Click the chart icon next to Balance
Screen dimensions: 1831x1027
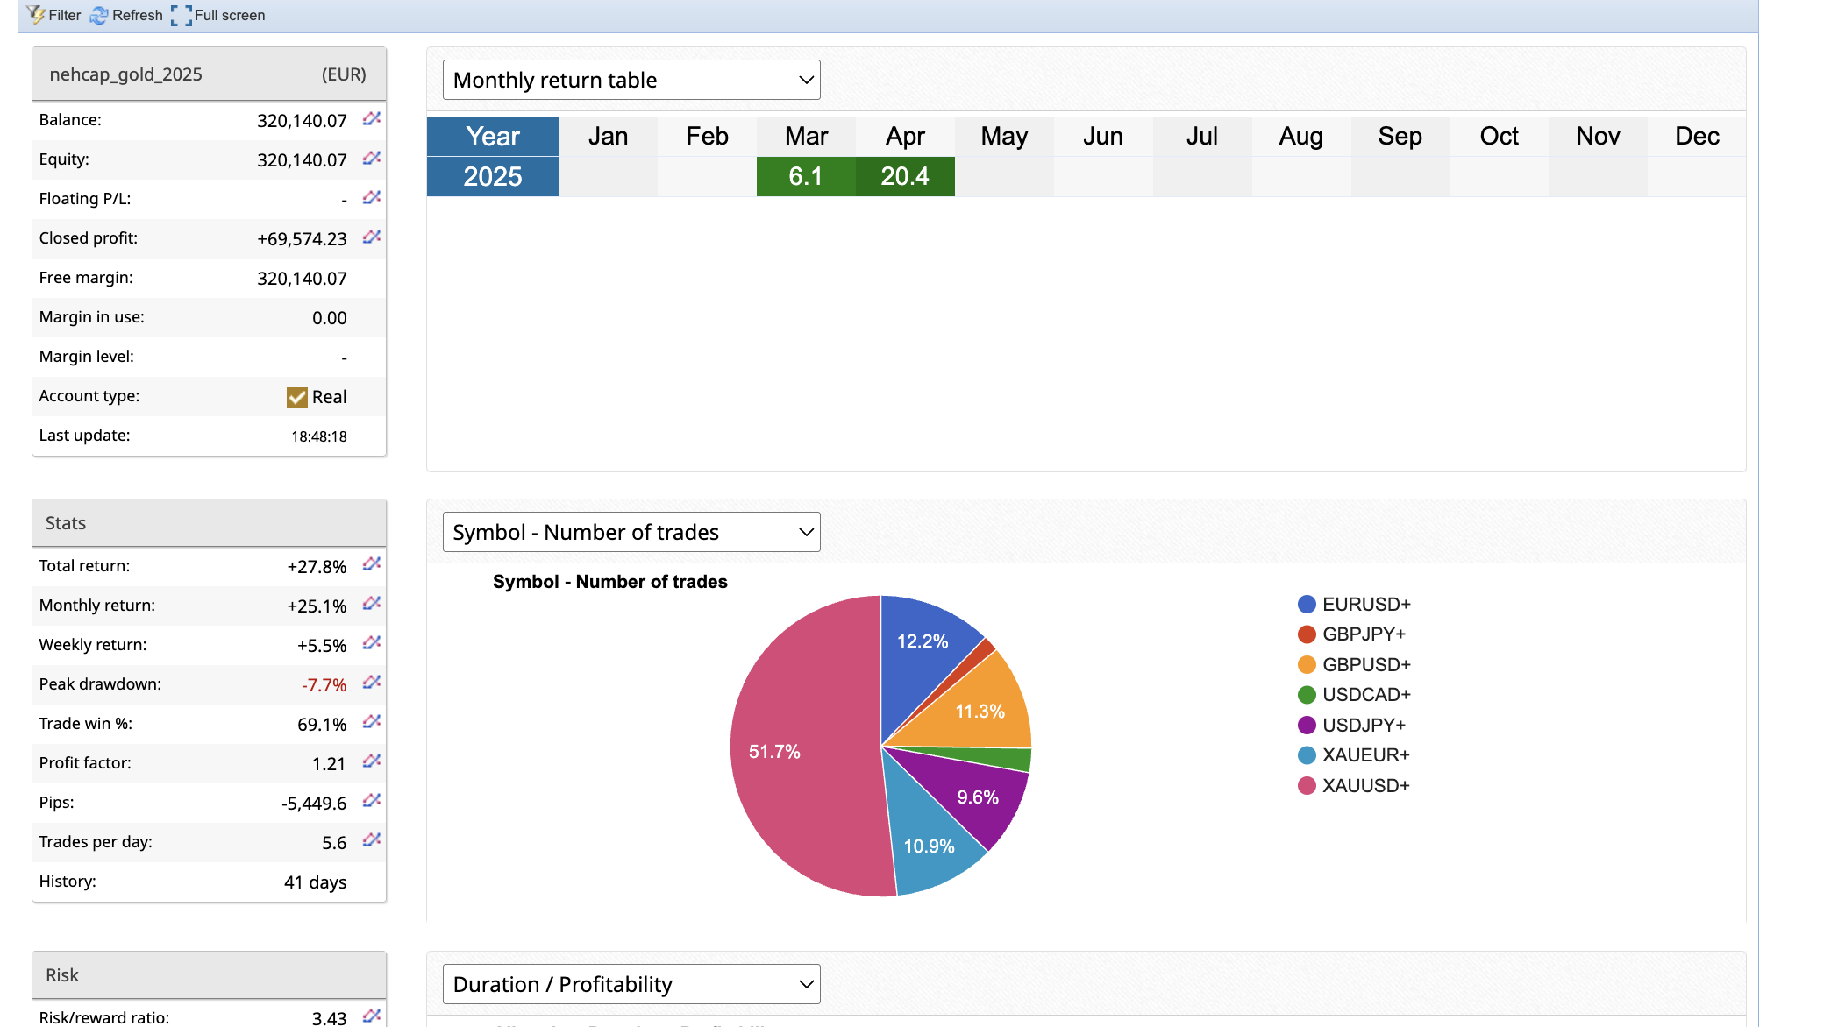[x=372, y=118]
